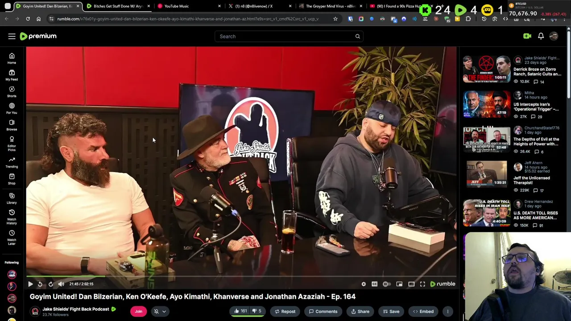Open the user profile avatar menu
The width and height of the screenshot is (571, 321).
554,36
